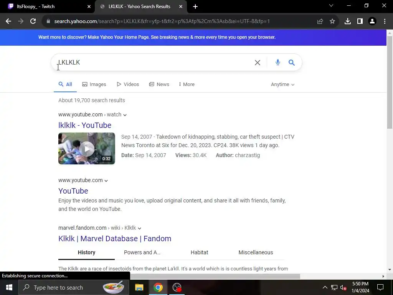Open network status in system tray

334,287
